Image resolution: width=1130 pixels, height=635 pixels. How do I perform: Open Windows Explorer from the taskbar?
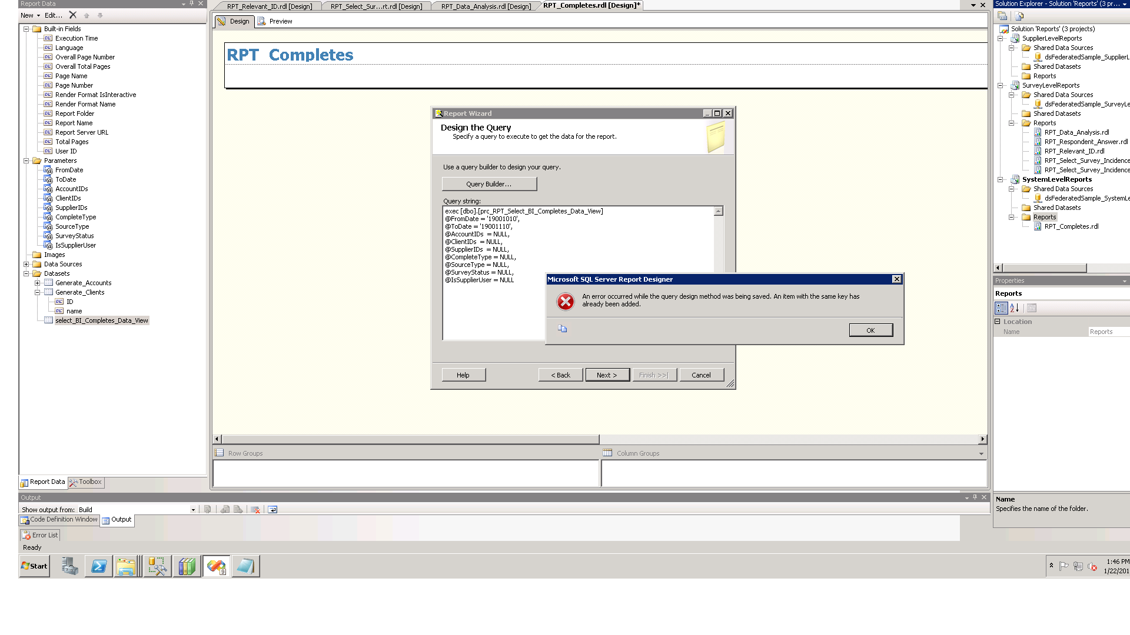click(x=127, y=566)
